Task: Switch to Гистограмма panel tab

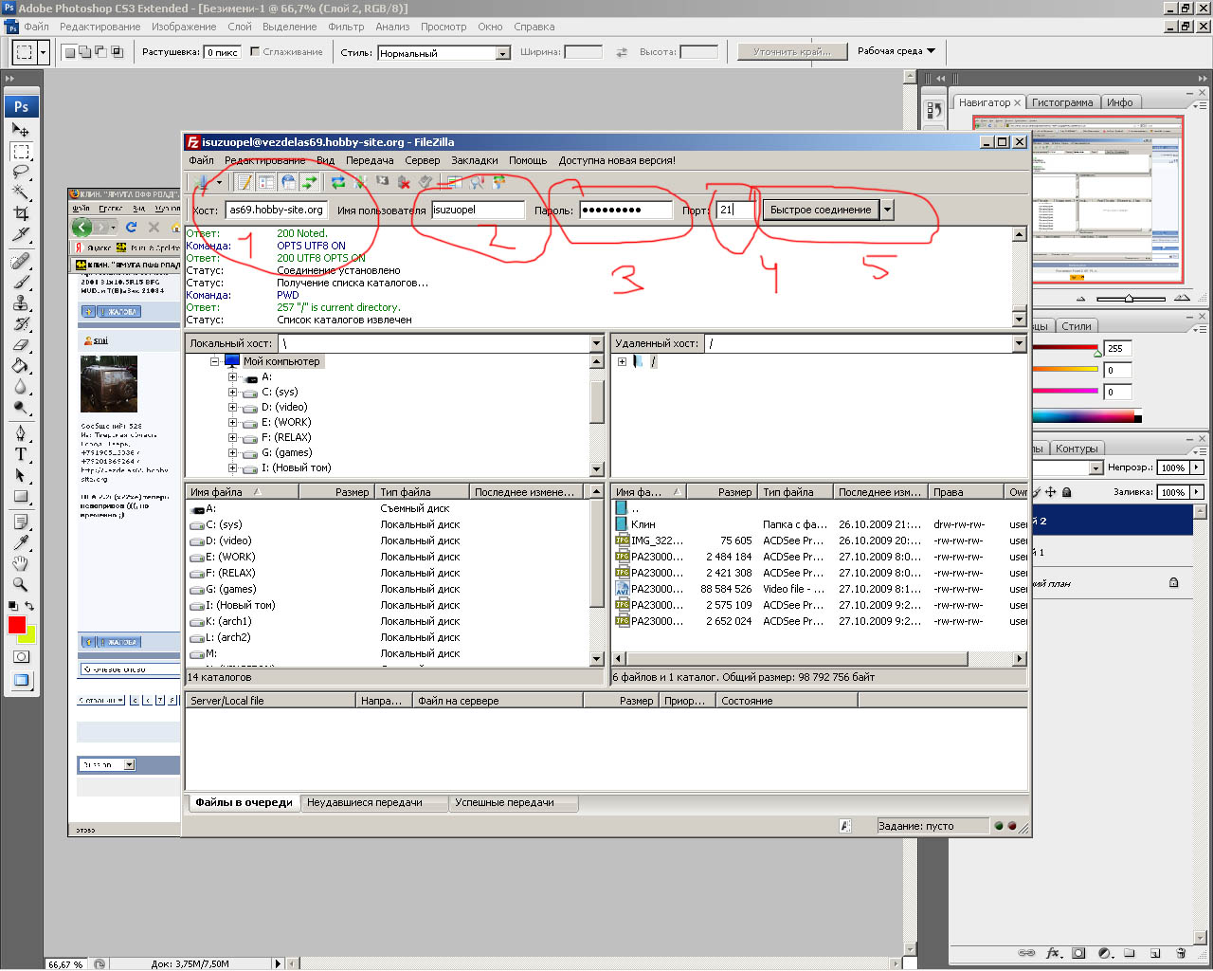Action: (x=1062, y=102)
